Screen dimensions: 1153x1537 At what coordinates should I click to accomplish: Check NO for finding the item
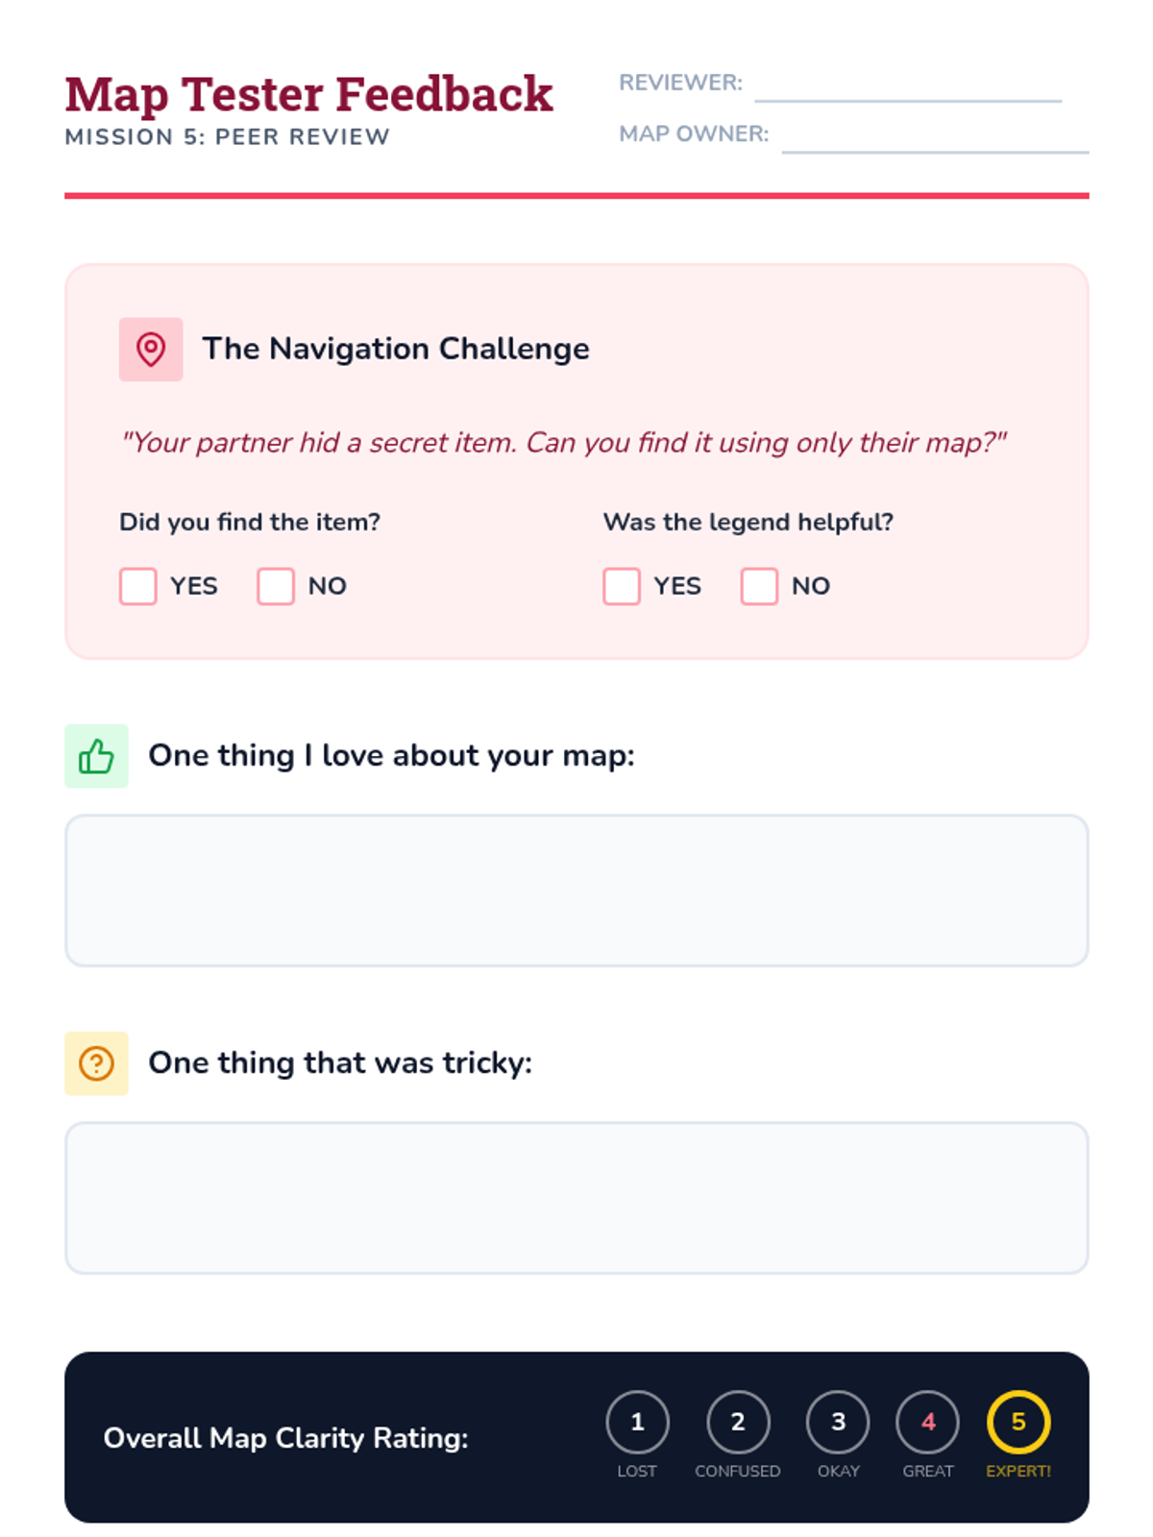coord(276,586)
